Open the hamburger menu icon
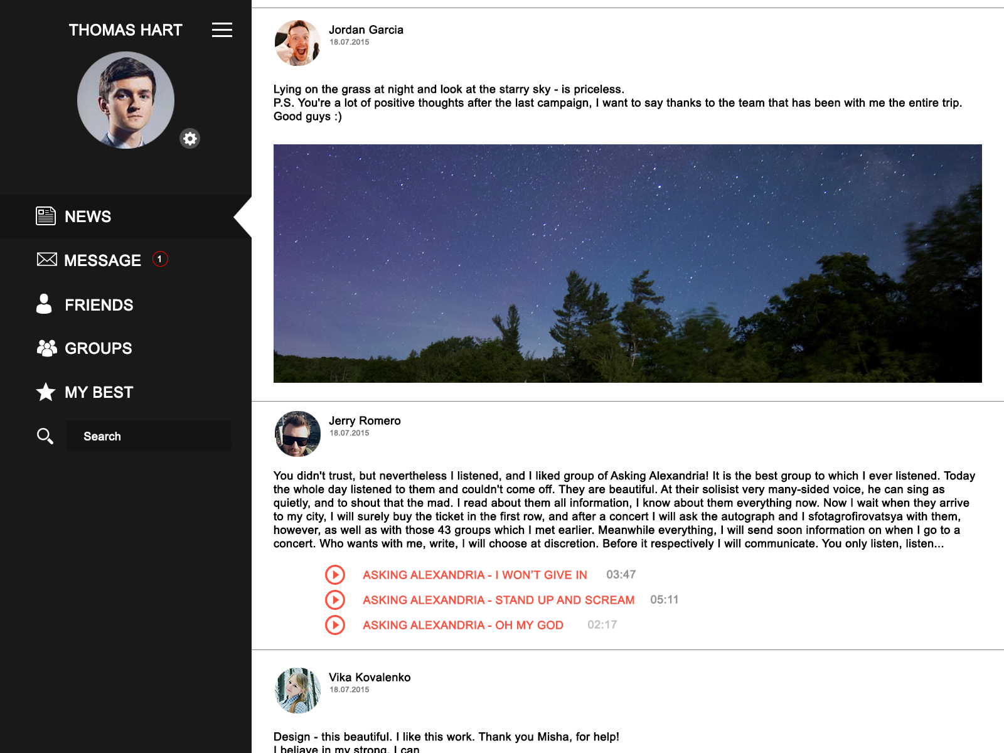Image resolution: width=1004 pixels, height=753 pixels. pos(222,29)
